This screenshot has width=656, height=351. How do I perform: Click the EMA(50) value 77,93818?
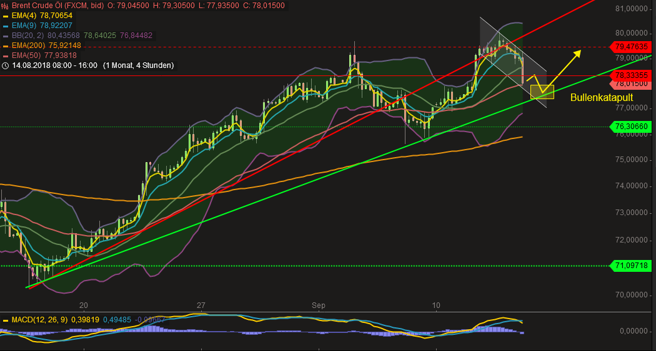point(60,55)
